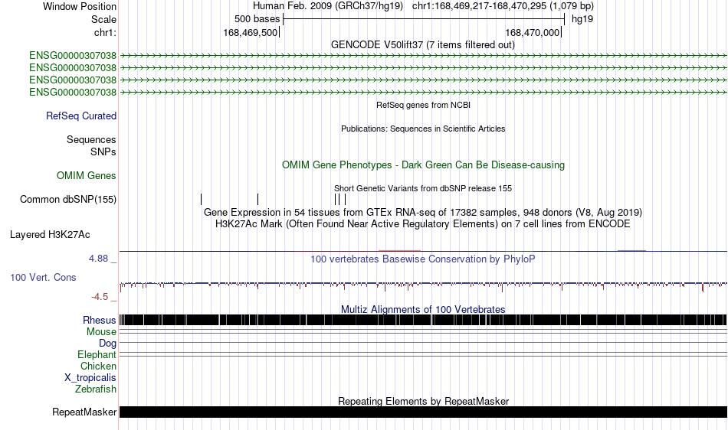Image resolution: width=728 pixels, height=430 pixels.
Task: Click the 500 bases scale bar
Action: tap(424, 19)
